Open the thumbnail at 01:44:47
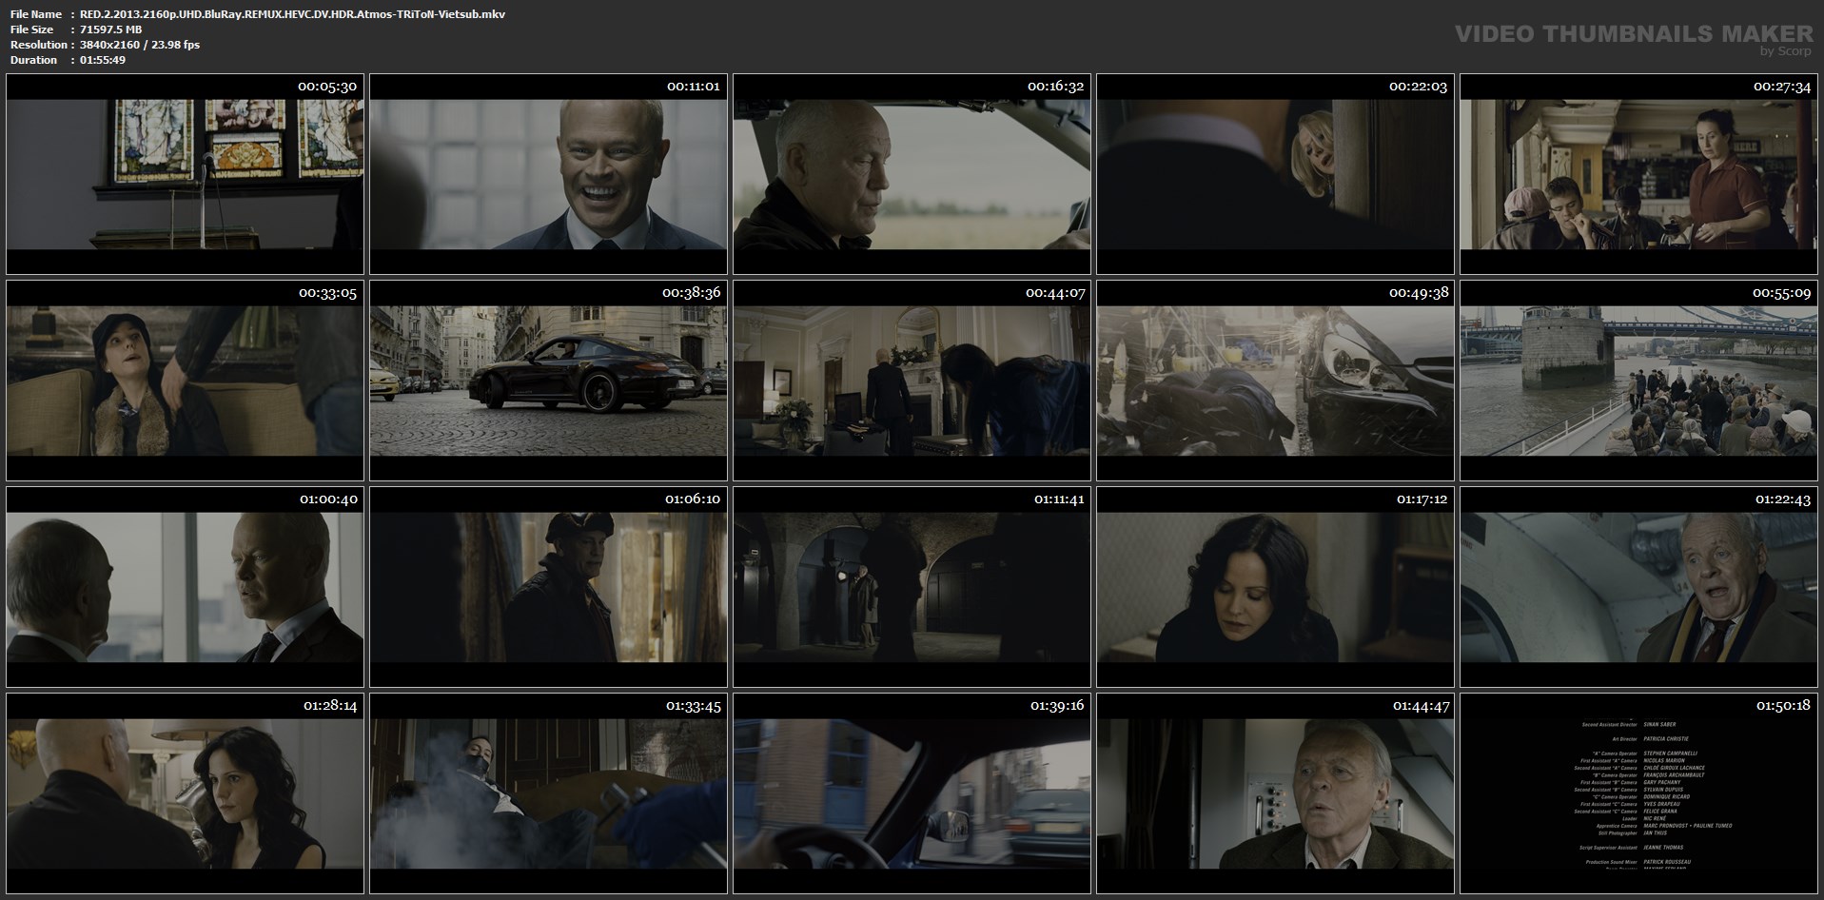 tap(1275, 793)
